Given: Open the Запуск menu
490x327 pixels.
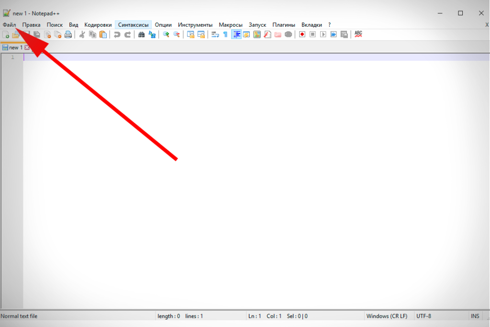Looking at the screenshot, I should click(x=257, y=25).
